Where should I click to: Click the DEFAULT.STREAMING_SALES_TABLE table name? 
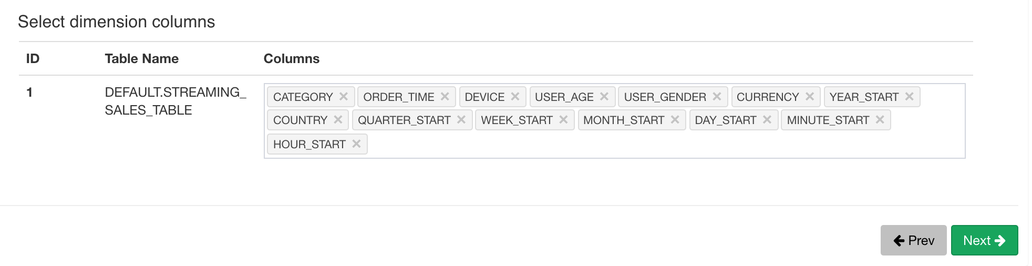tap(175, 101)
